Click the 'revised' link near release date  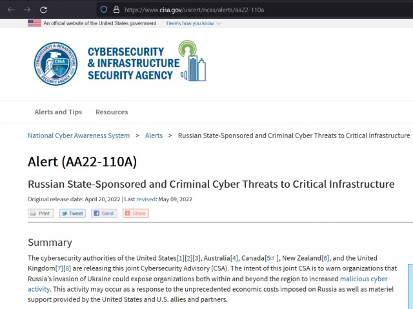146,199
